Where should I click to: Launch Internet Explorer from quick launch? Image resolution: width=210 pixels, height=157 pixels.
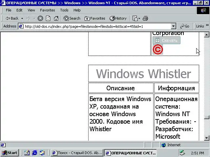click(x=34, y=153)
